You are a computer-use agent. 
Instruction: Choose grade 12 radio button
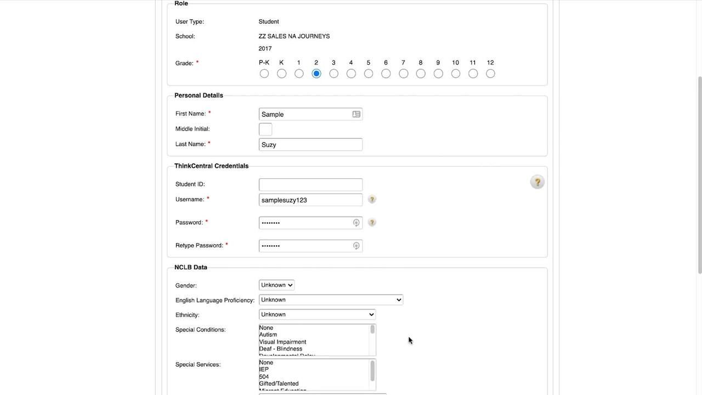pyautogui.click(x=490, y=74)
